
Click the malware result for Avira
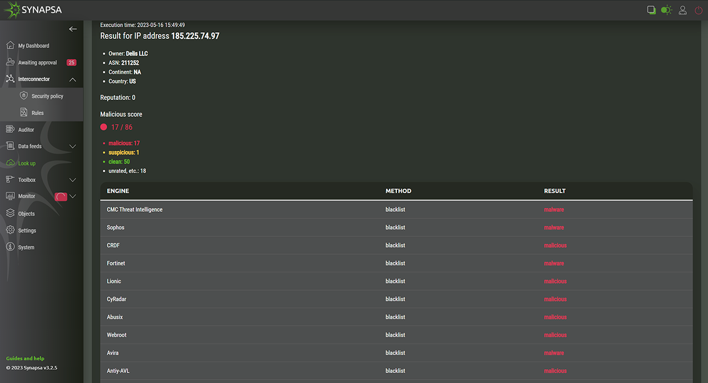pyautogui.click(x=554, y=353)
